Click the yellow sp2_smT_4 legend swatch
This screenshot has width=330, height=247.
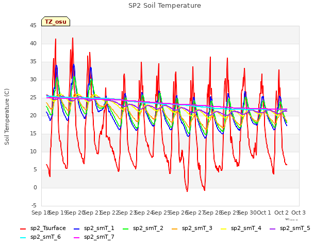click(223, 228)
